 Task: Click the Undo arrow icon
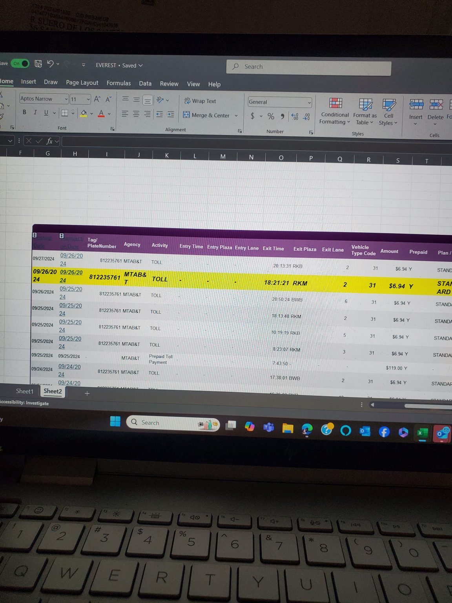pyautogui.click(x=50, y=64)
